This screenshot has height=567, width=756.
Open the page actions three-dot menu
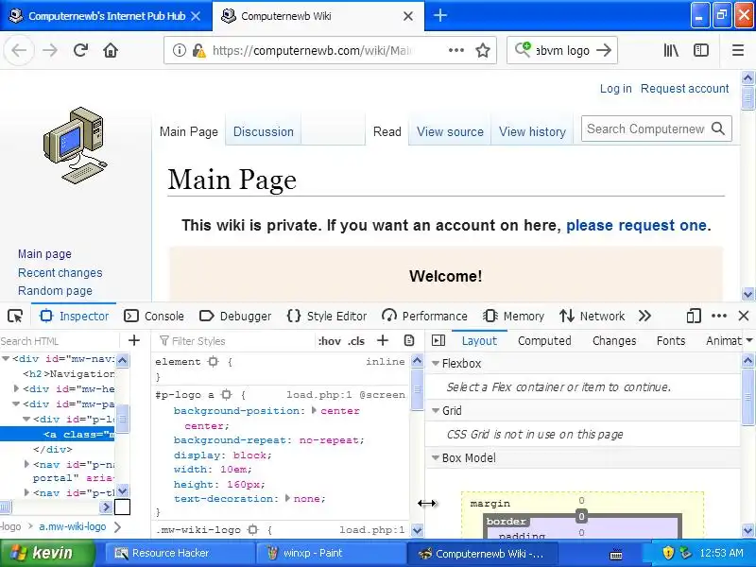455,50
